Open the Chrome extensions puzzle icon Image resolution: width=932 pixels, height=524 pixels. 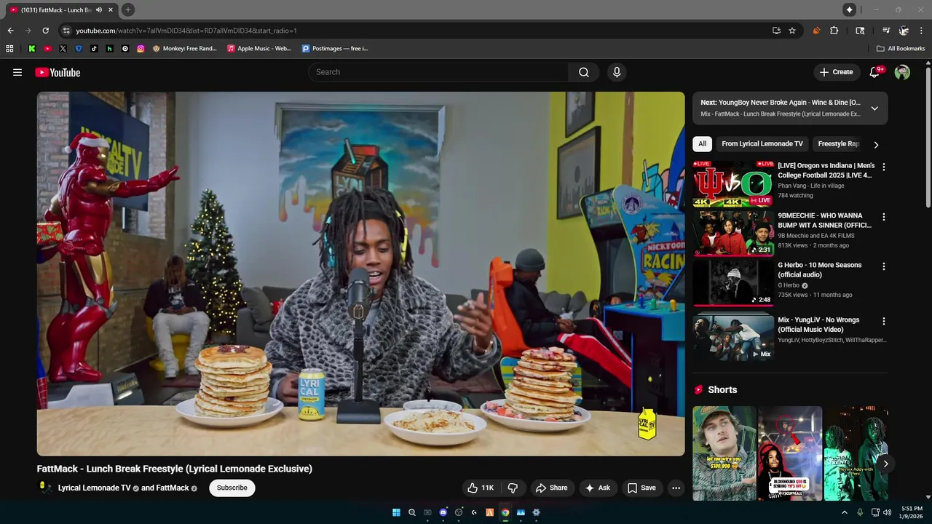tap(834, 31)
